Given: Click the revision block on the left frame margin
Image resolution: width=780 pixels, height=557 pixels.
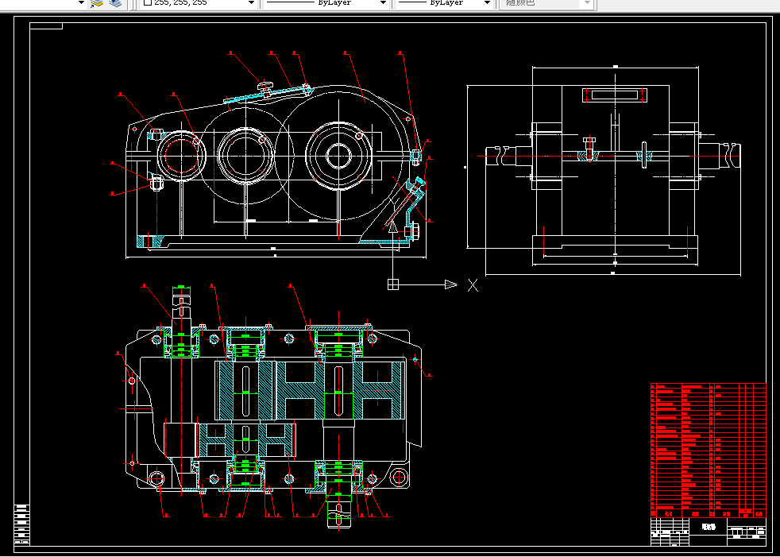Looking at the screenshot, I should (22, 524).
